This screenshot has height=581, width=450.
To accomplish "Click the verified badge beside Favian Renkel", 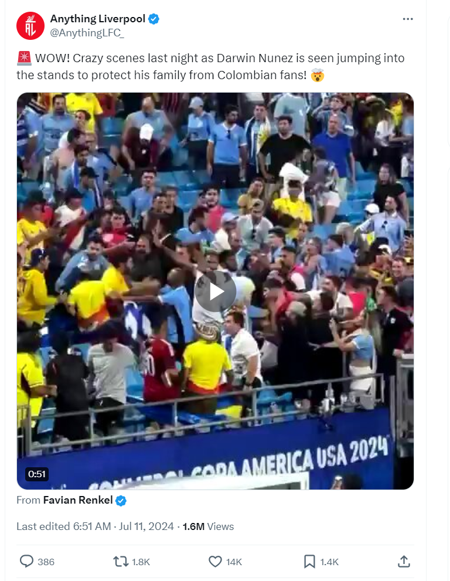I will 121,501.
